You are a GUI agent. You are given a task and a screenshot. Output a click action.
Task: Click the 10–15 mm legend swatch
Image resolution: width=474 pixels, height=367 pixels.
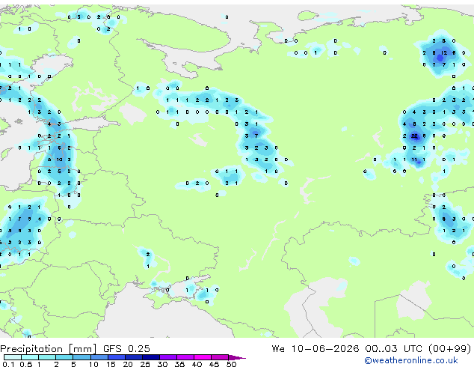[99, 357]
